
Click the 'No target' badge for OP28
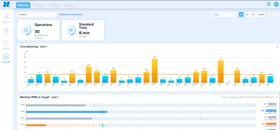click(272, 117)
